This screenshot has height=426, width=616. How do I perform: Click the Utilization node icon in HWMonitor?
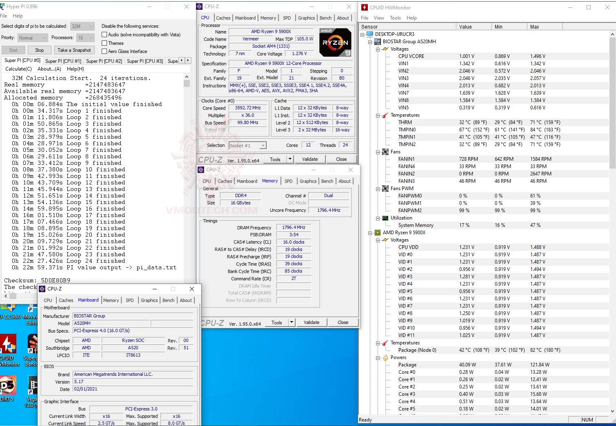tap(385, 218)
